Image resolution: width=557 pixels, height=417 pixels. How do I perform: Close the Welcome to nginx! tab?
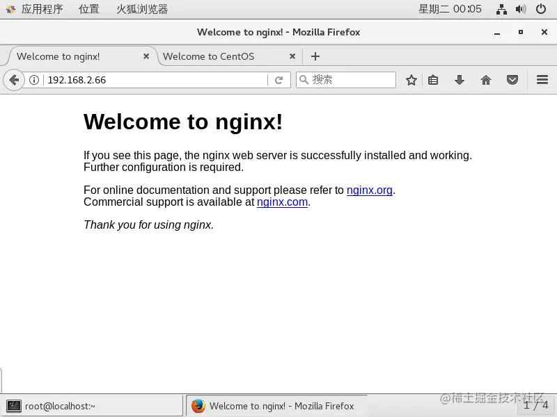146,56
